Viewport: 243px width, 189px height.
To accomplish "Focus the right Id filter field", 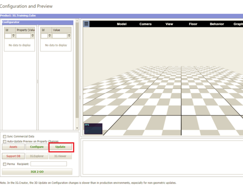I will tap(44, 36).
